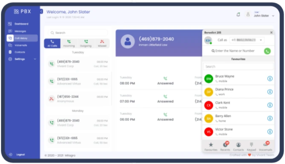Switch to the Incoming calls tab
285x164 pixels.
point(69,43)
